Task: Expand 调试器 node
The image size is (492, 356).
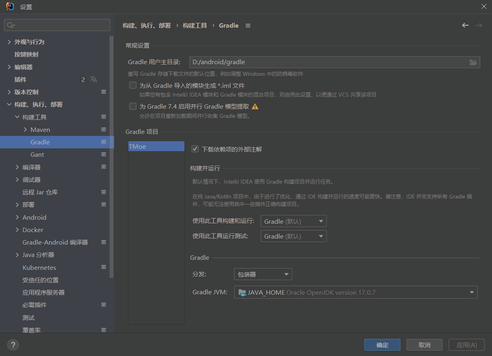Action: click(x=17, y=180)
